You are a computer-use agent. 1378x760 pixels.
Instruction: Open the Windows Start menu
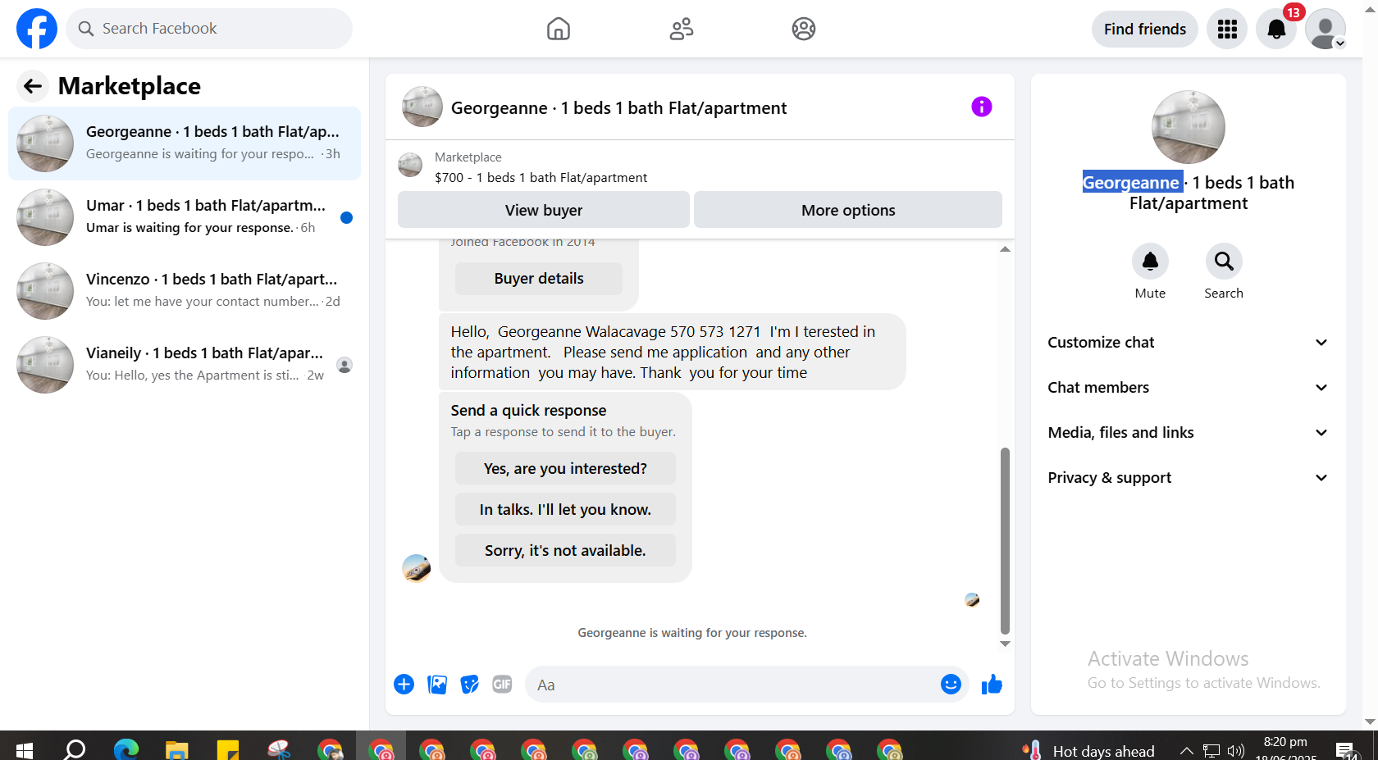25,749
